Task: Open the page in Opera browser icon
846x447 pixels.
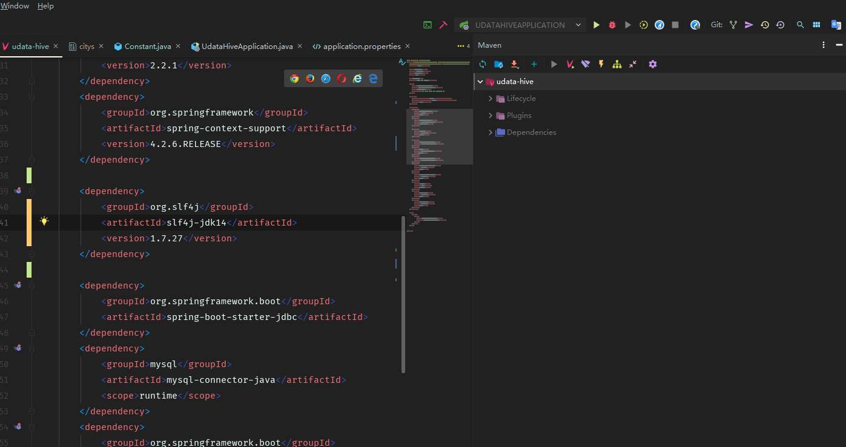Action: click(x=342, y=79)
